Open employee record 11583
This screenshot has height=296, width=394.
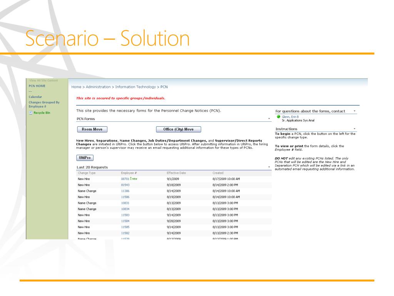coord(125,215)
